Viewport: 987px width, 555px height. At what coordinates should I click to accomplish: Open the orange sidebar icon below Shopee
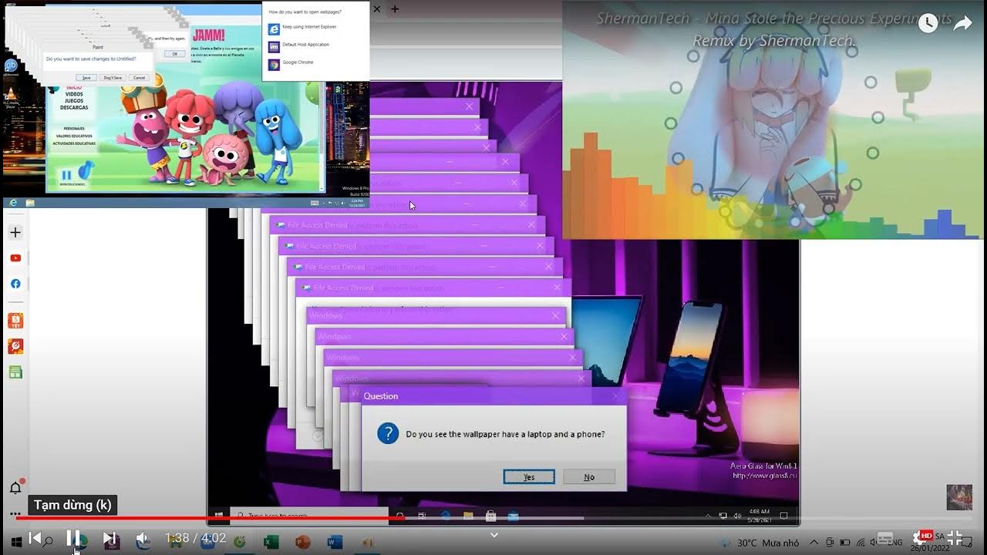click(15, 346)
